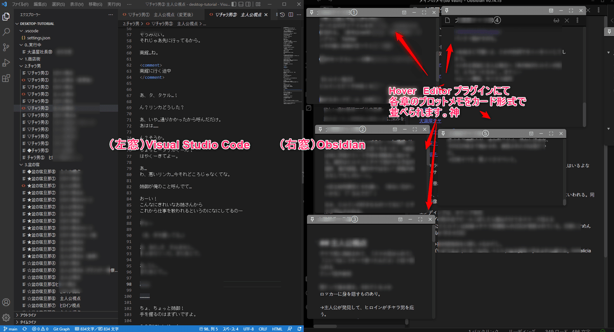The width and height of the screenshot is (614, 332).
Task: Open the 表示(V) menu
Action: point(77,4)
